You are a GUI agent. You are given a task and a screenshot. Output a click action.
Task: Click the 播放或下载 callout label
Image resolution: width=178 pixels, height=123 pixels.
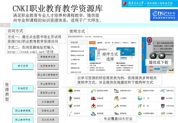pyautogui.click(x=158, y=62)
